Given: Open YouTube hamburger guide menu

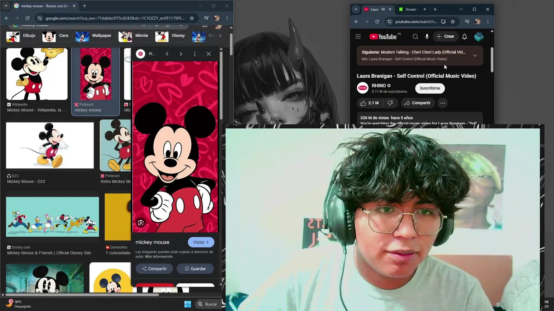Looking at the screenshot, I should [358, 37].
